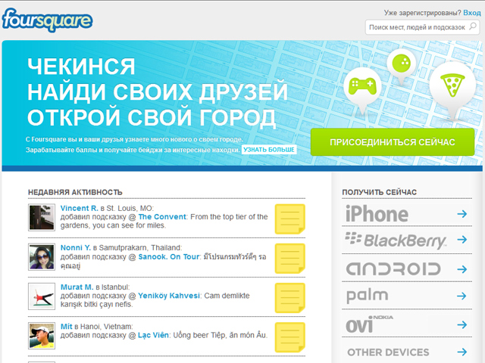Click sticky note icon beside Vincent R.
485x363 pixels.
tap(289, 219)
